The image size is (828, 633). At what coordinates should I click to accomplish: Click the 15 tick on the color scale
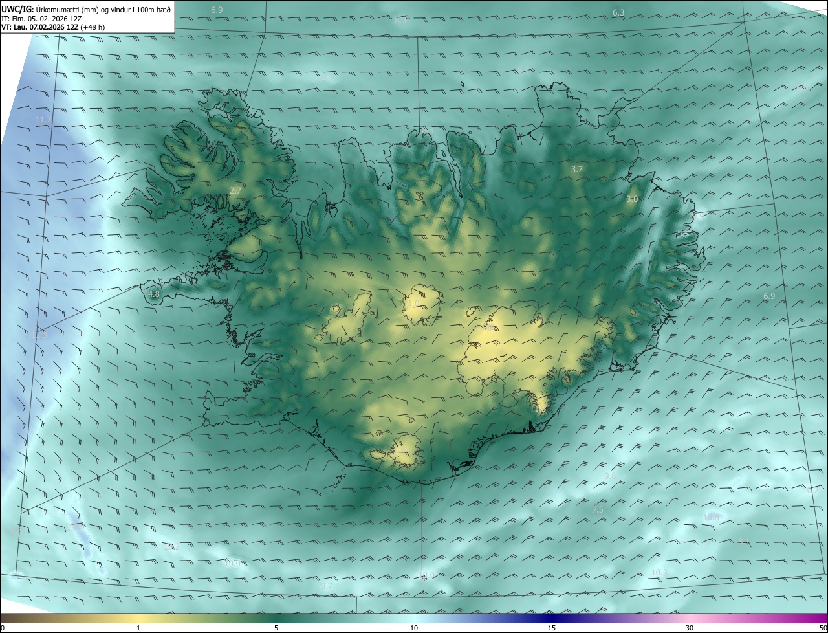click(x=552, y=628)
